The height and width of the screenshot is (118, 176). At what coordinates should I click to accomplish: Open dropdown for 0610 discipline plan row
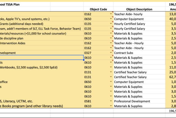(111, 38)
